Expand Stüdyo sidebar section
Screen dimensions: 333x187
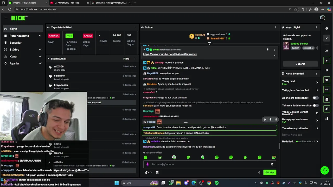pos(40,50)
